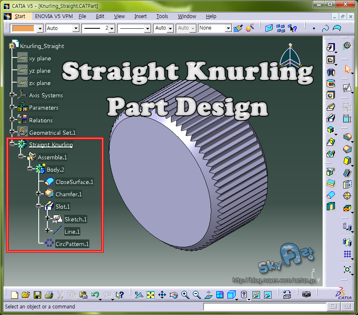Click the Fit All In icon
Image resolution: width=358 pixels, height=315 pixels.
coord(150,294)
